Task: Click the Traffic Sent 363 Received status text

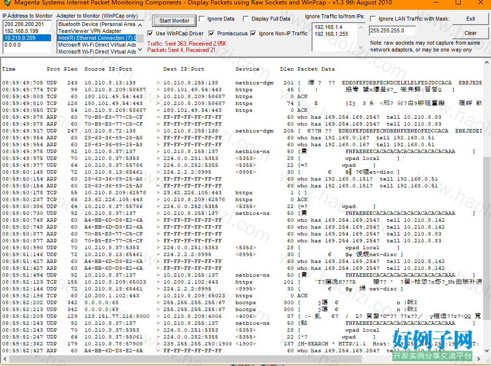Action: (x=187, y=44)
